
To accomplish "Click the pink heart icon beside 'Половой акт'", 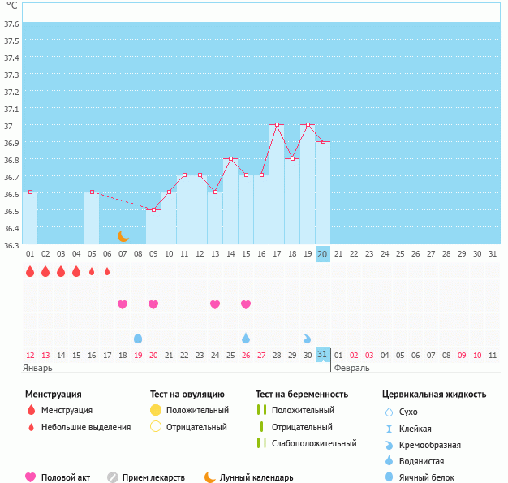I will click(31, 477).
